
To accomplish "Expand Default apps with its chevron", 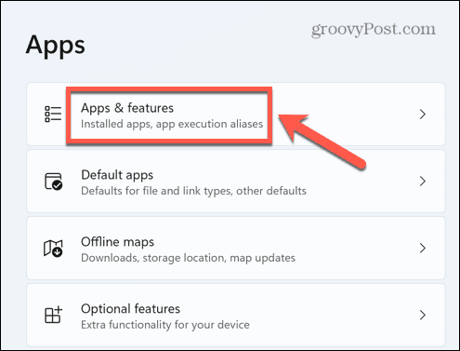I will 423,182.
